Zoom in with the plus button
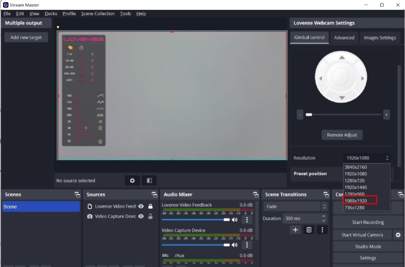The width and height of the screenshot is (405, 267). pyautogui.click(x=386, y=115)
